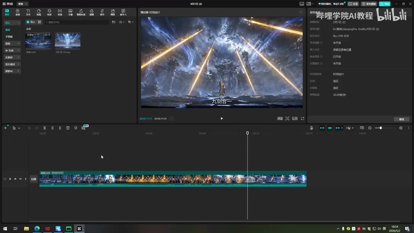The image size is (414, 233).
Task: Hide the main track with eye icon
Action: pos(15,179)
